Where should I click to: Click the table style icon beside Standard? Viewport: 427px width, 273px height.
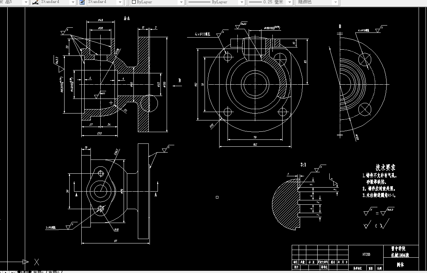82,2
